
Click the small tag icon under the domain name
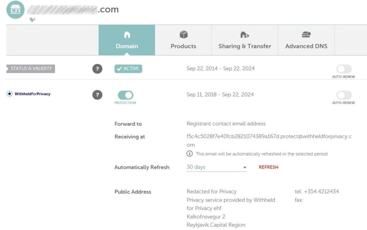click(32, 19)
